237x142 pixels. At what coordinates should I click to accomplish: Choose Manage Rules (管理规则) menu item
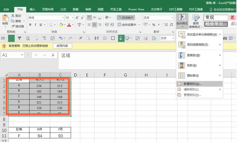coord(200,95)
